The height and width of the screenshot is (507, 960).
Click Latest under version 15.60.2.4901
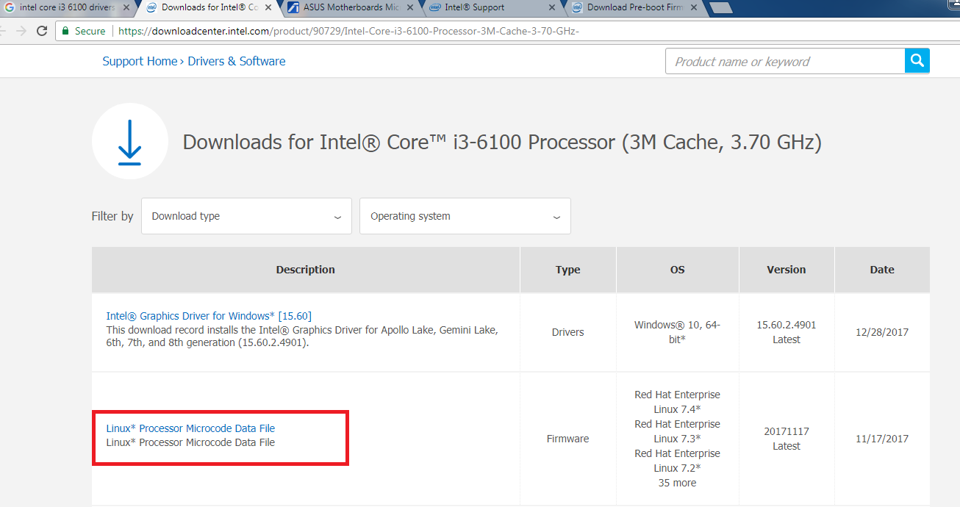(787, 339)
